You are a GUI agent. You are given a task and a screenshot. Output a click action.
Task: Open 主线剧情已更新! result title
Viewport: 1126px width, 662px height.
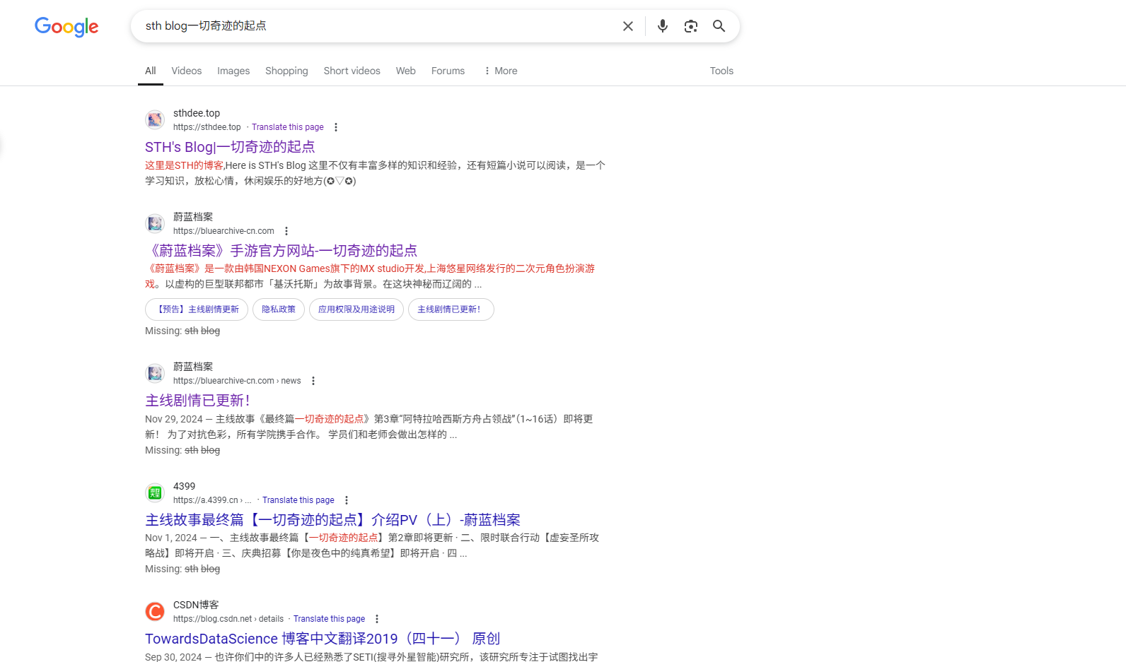197,401
